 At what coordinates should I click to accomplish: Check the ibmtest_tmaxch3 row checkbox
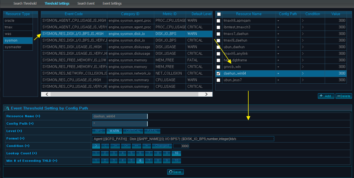219,27
